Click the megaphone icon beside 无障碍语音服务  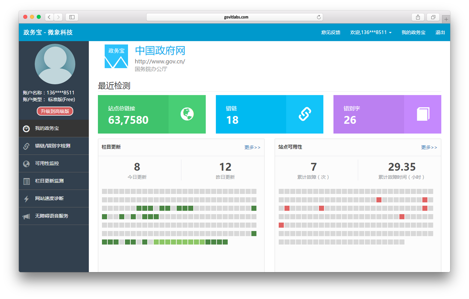tap(26, 216)
